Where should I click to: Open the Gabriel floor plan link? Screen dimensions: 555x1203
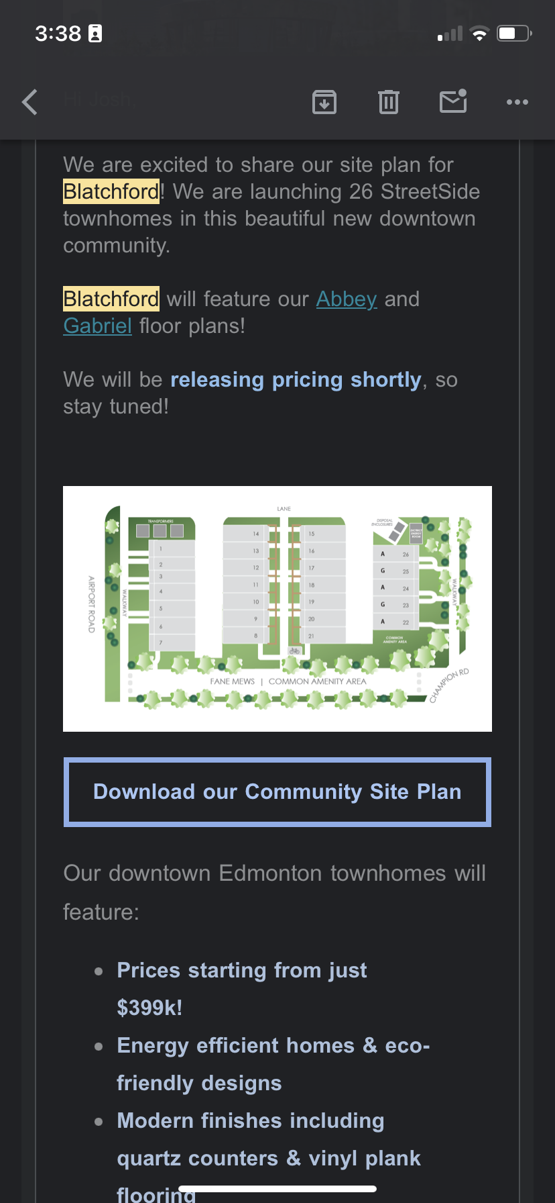(97, 326)
